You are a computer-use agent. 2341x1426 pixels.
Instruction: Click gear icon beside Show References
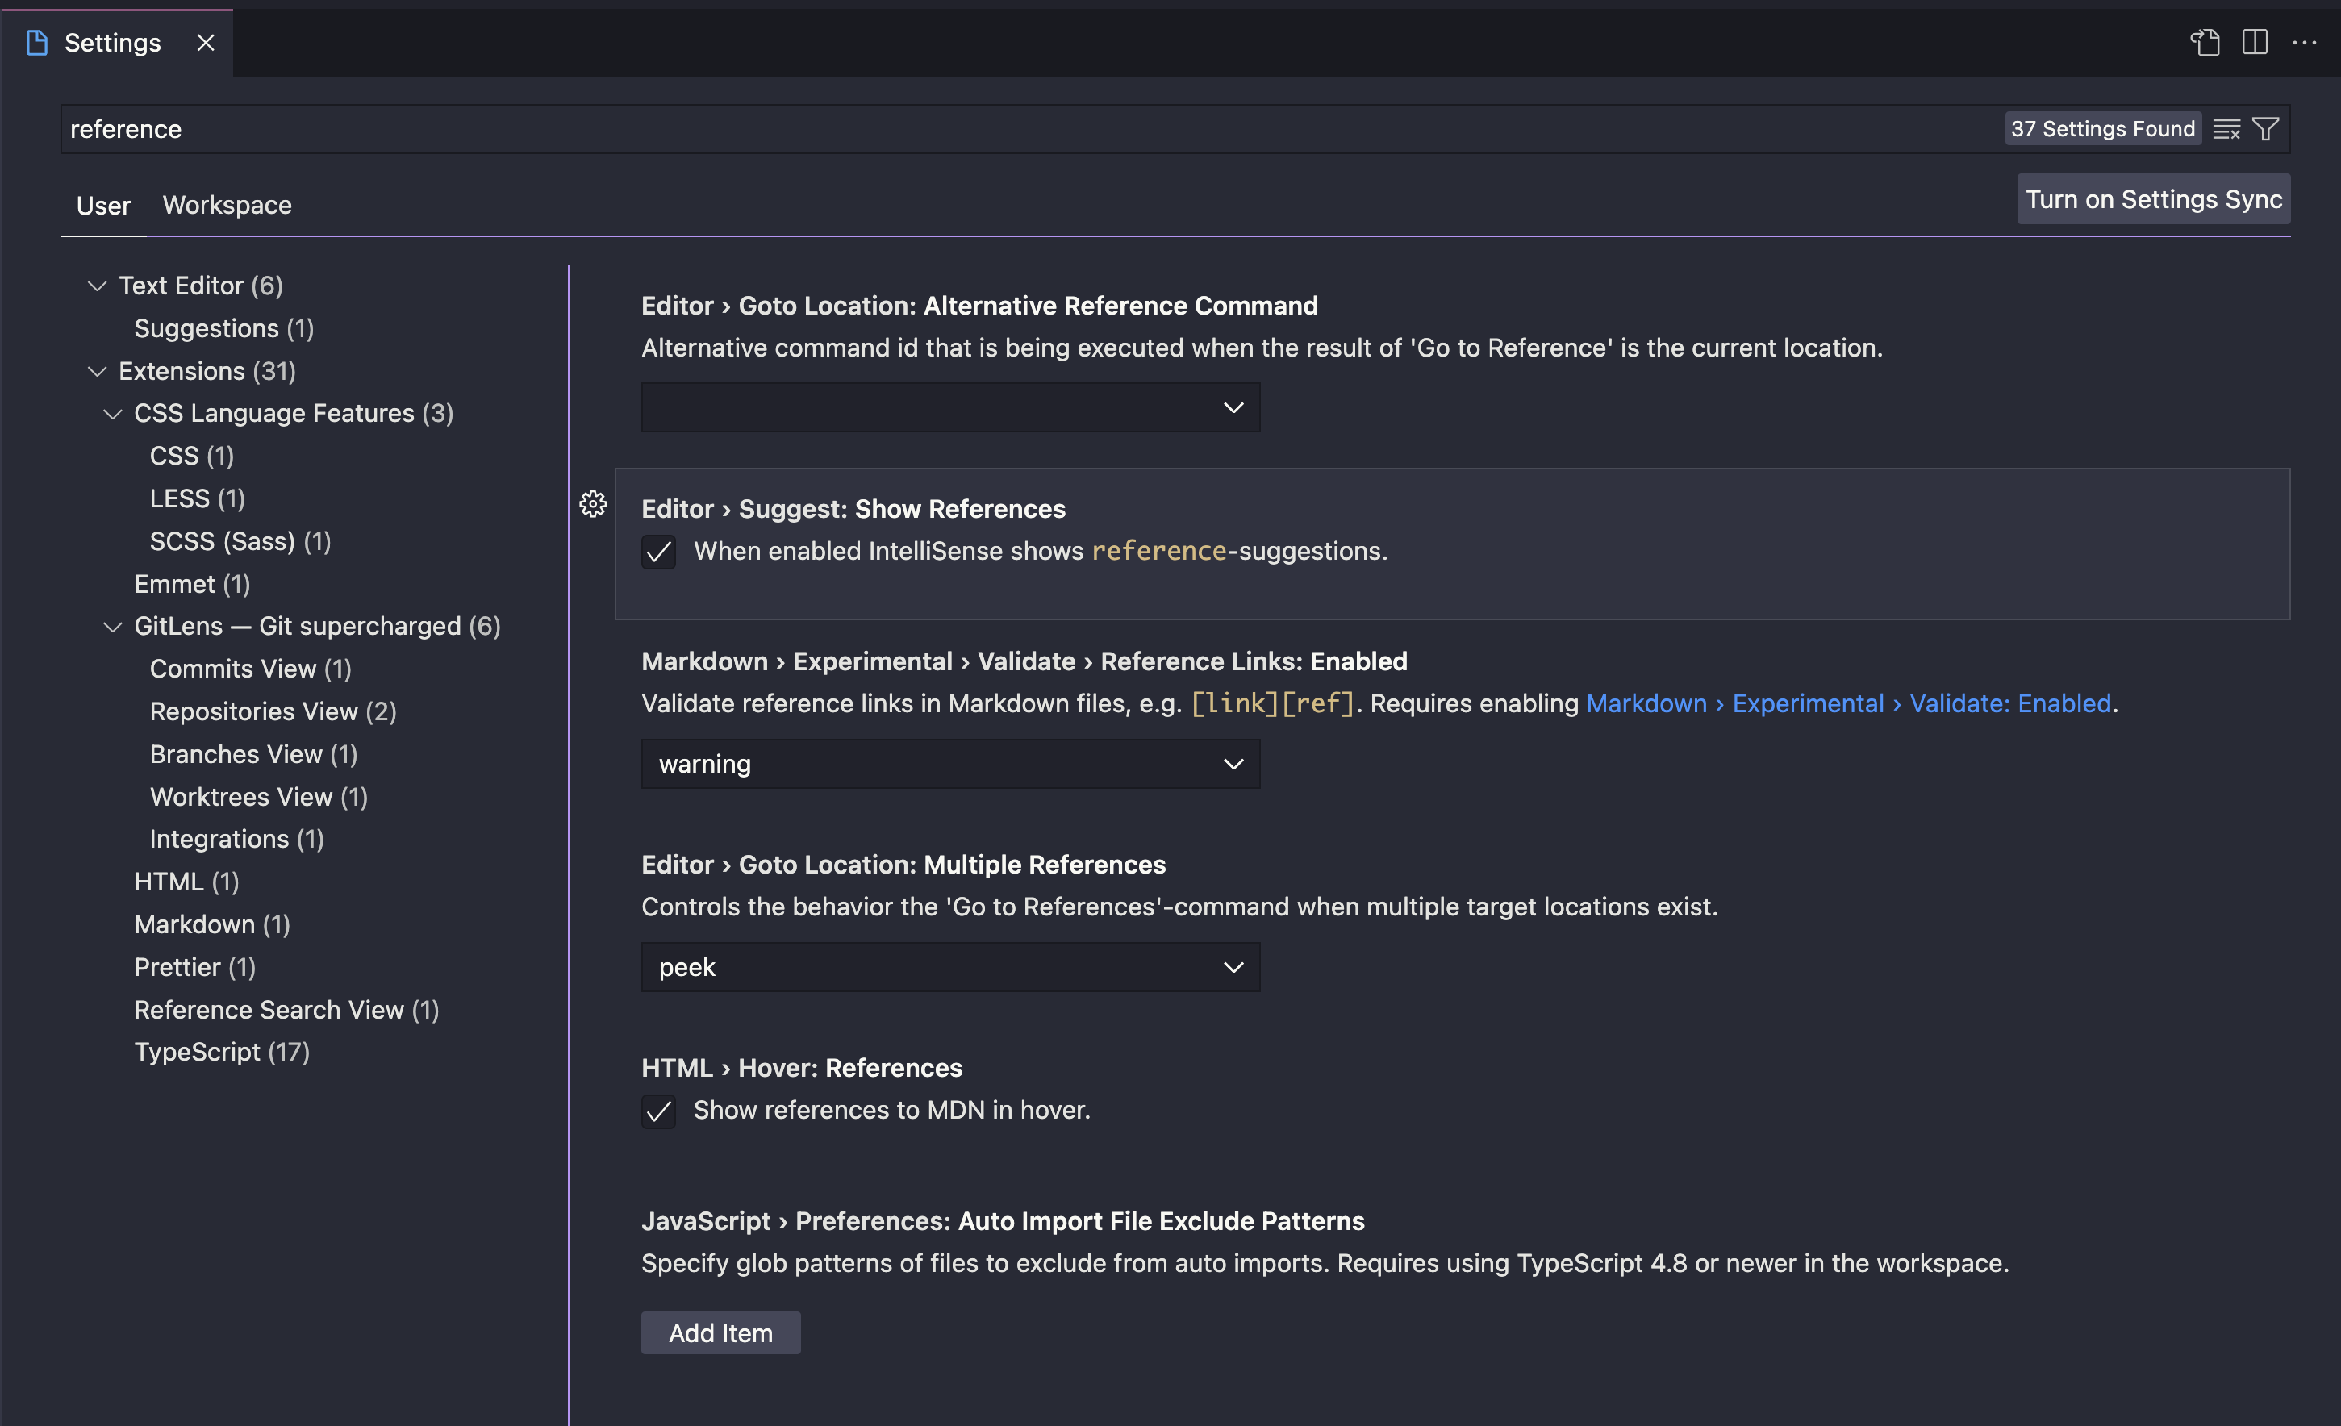click(593, 503)
